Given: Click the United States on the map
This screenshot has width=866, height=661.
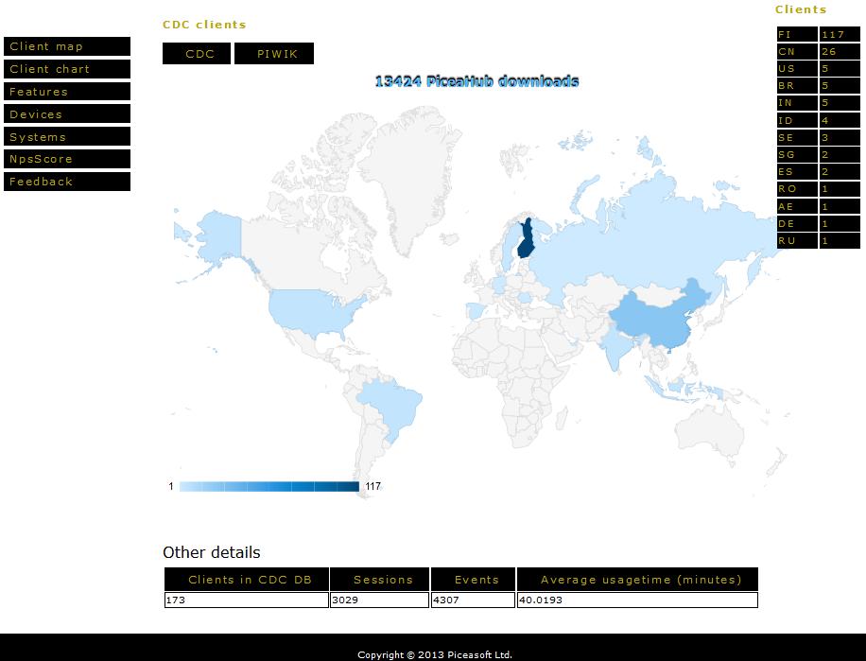Looking at the screenshot, I should (312, 310).
